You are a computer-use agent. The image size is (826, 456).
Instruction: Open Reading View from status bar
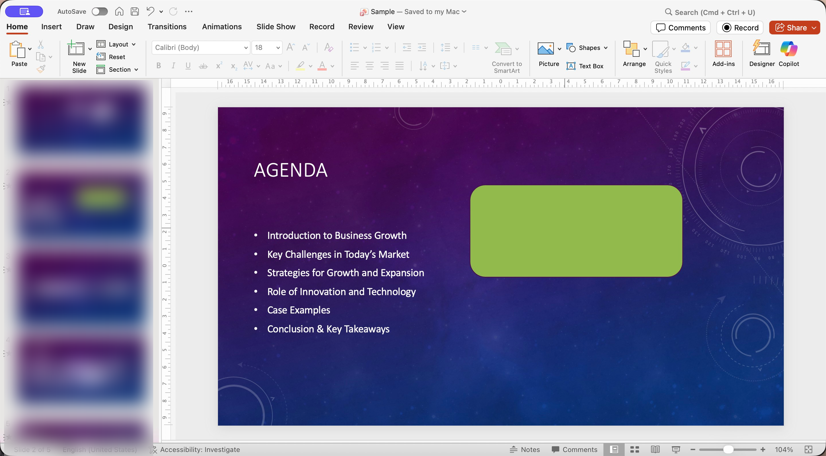click(x=655, y=449)
